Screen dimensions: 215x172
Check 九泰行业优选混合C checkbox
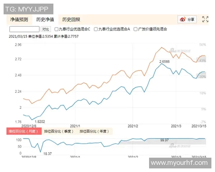coord(56,29)
